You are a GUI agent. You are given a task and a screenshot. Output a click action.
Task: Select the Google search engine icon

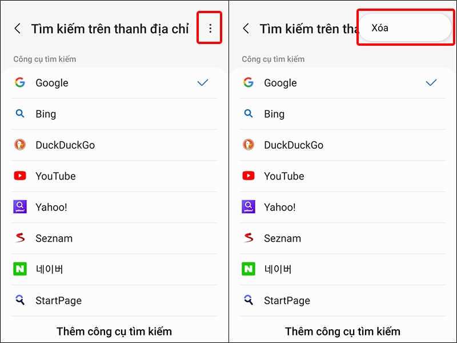pos(19,83)
